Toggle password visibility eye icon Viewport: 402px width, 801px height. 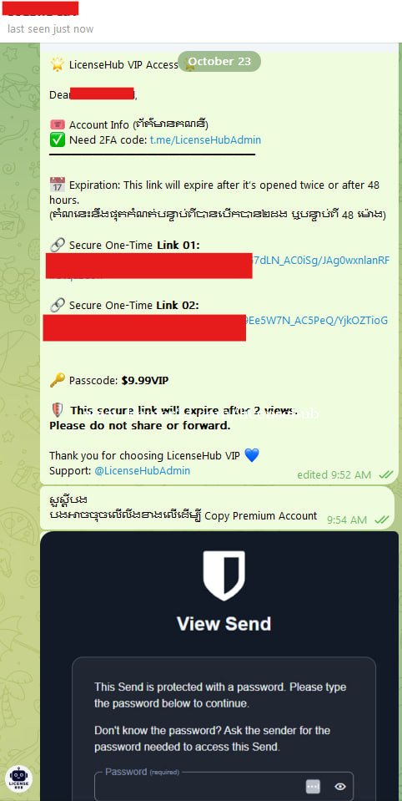[339, 786]
